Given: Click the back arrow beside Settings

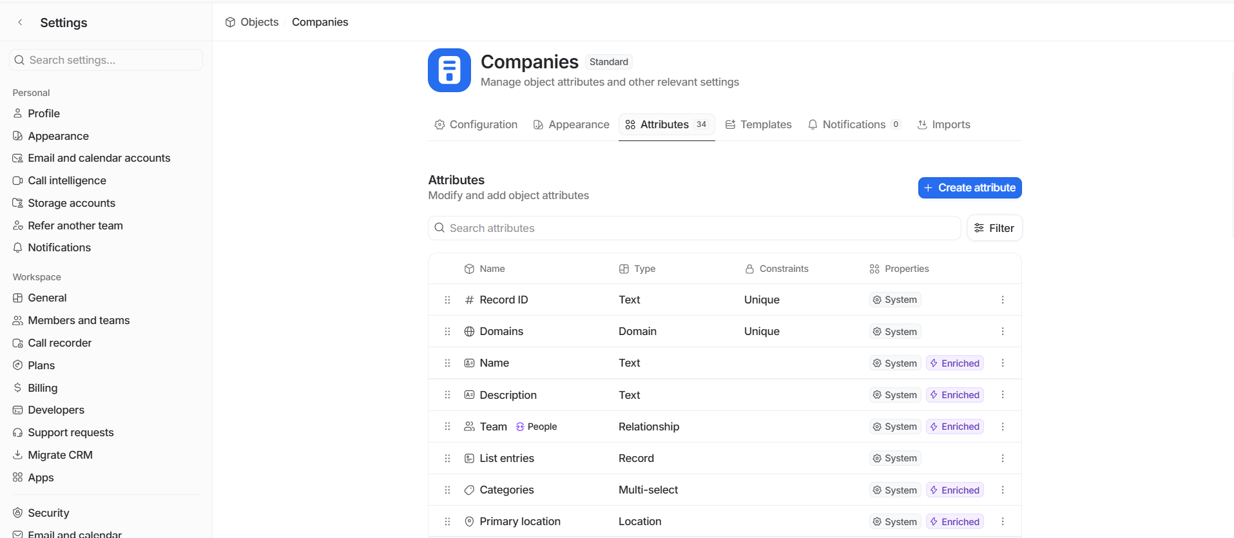Looking at the screenshot, I should tap(20, 23).
